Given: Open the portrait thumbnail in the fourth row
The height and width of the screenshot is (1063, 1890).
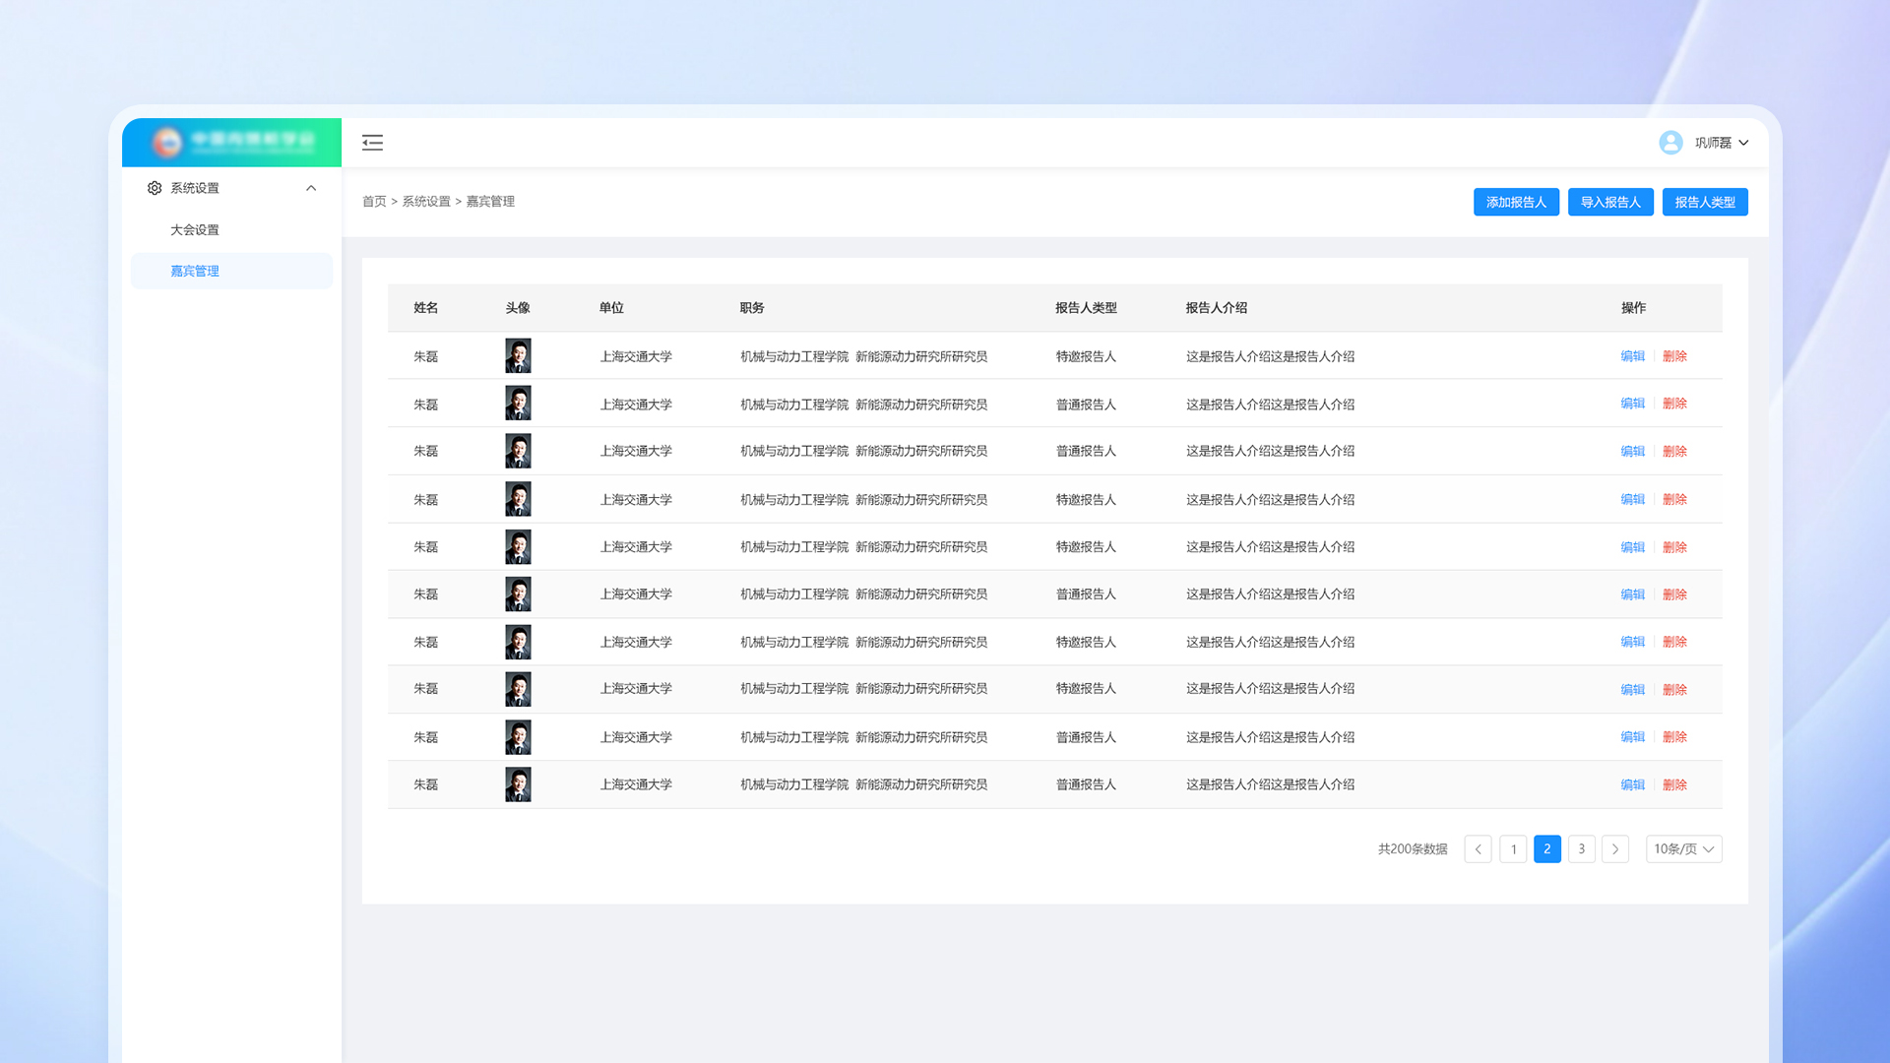Looking at the screenshot, I should [x=518, y=499].
